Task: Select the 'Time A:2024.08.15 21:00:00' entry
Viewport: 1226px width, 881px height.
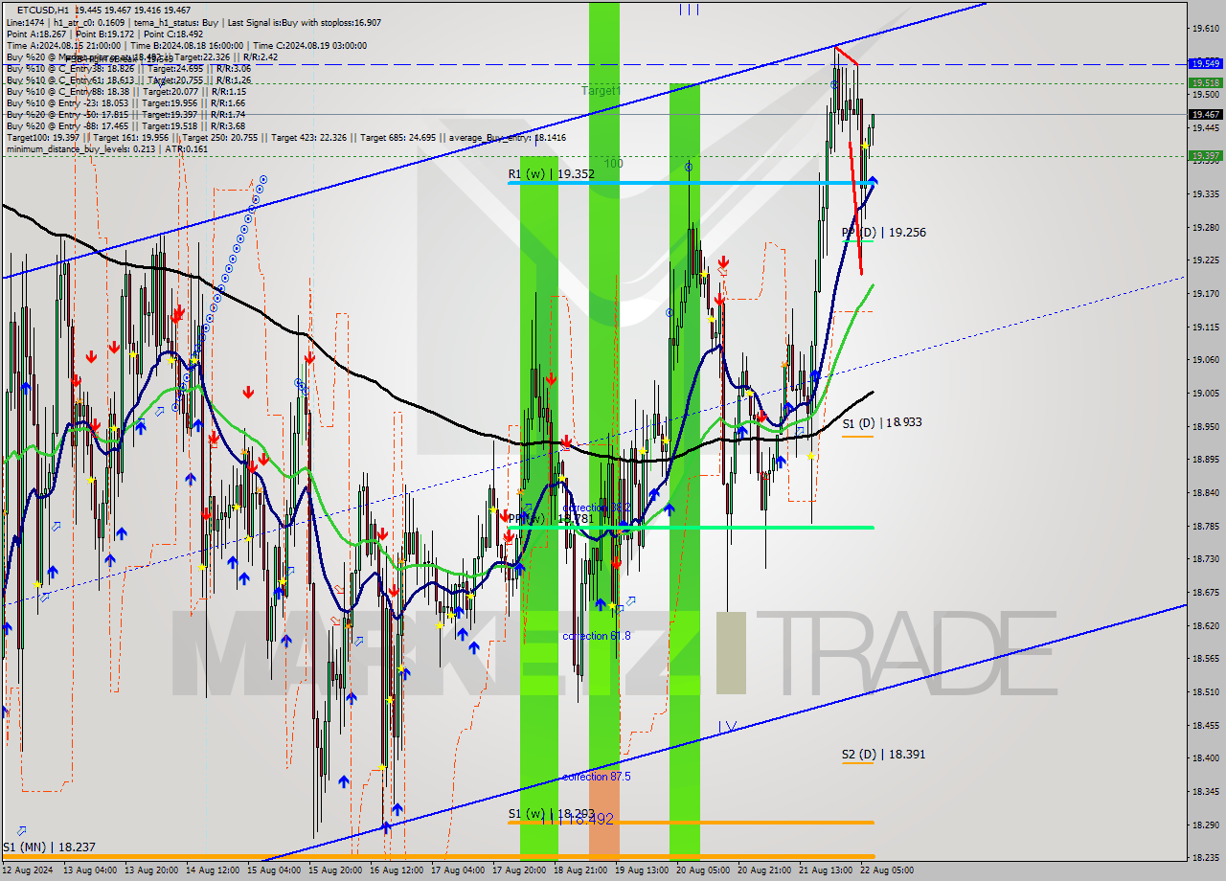Action: coord(63,45)
